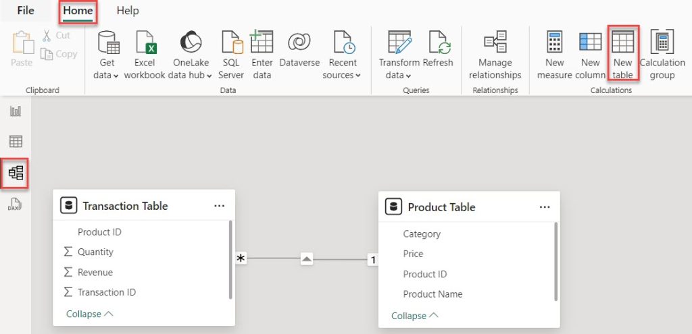
Task: Connect to SQL Server
Action: [x=231, y=55]
